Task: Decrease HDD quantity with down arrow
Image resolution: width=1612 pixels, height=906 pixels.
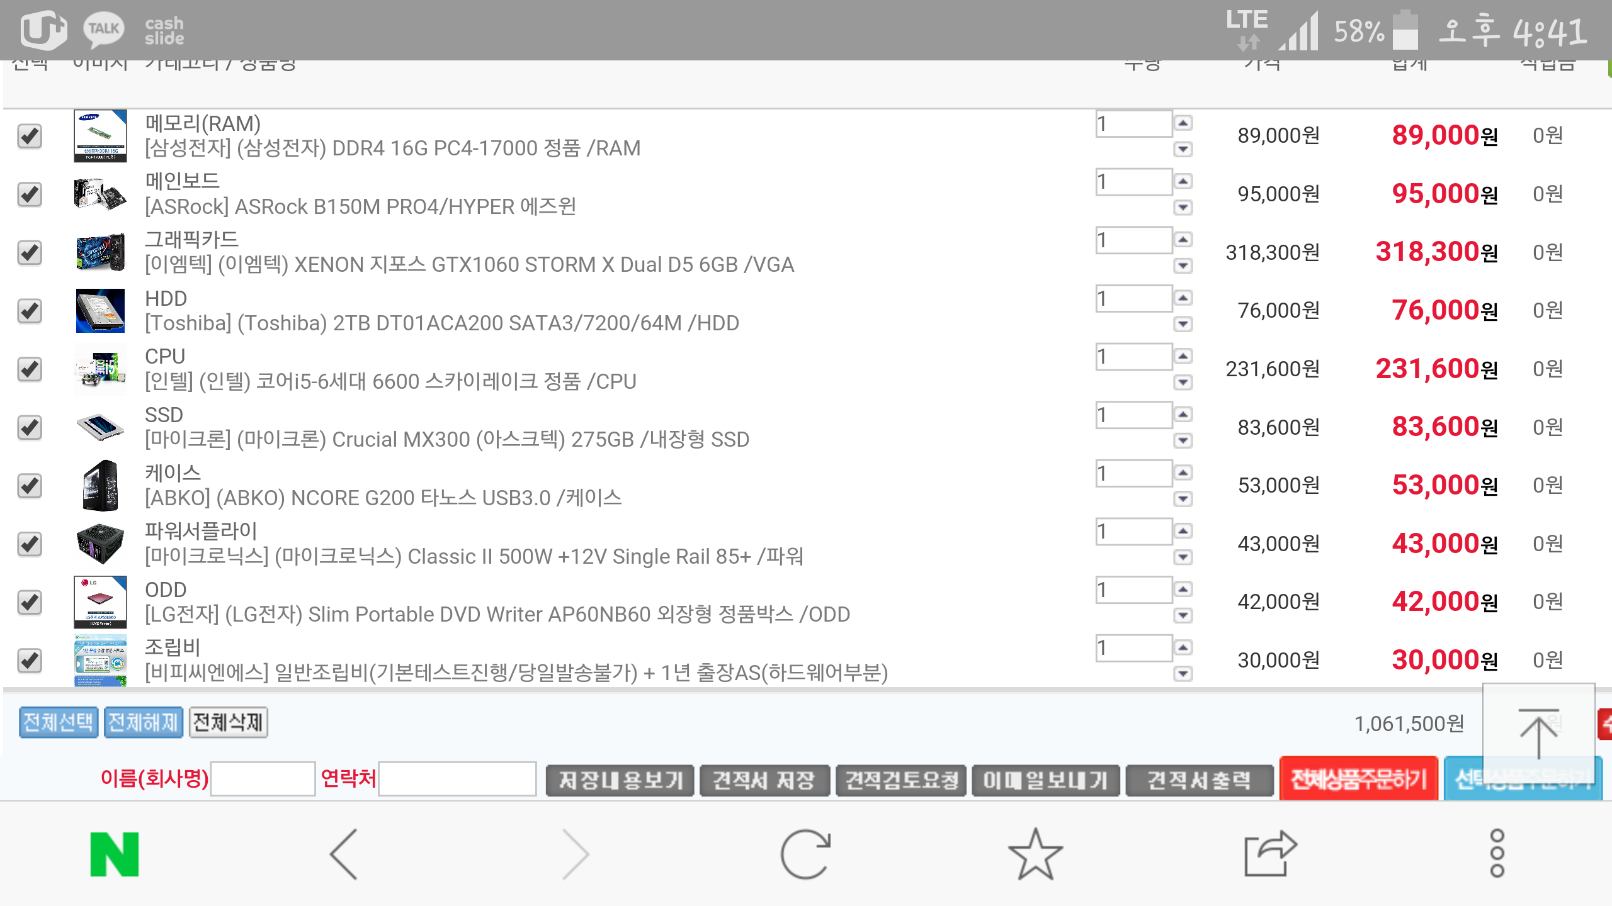Action: coord(1183,324)
